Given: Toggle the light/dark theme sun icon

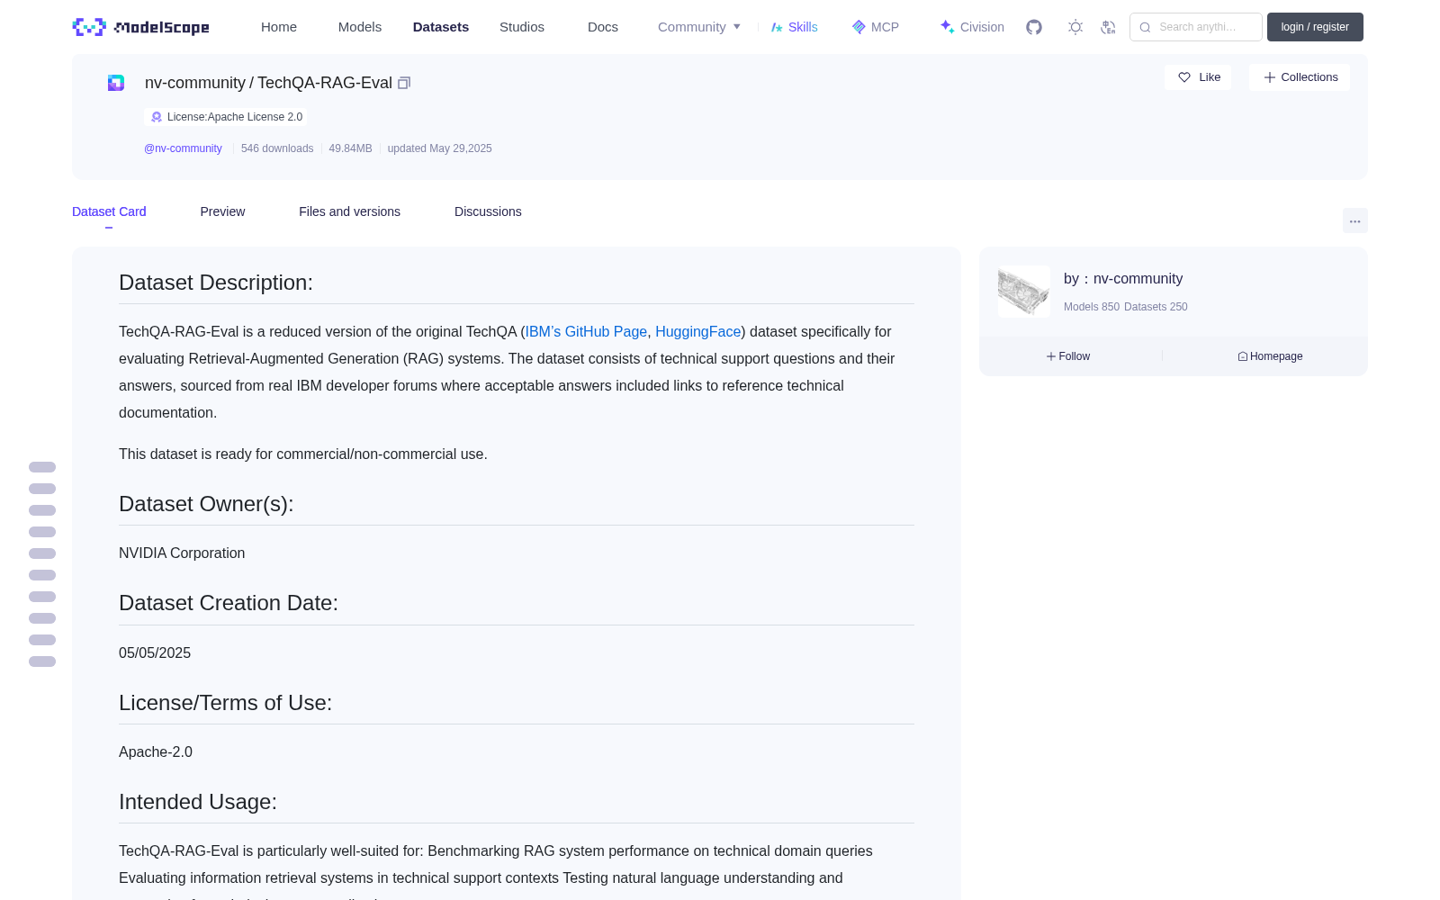Looking at the screenshot, I should point(1075,27).
